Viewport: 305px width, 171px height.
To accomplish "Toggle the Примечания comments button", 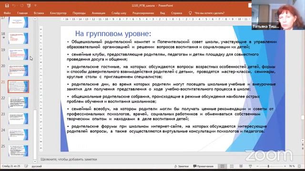I will point(203,166).
